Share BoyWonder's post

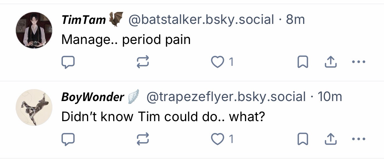coord(331,139)
